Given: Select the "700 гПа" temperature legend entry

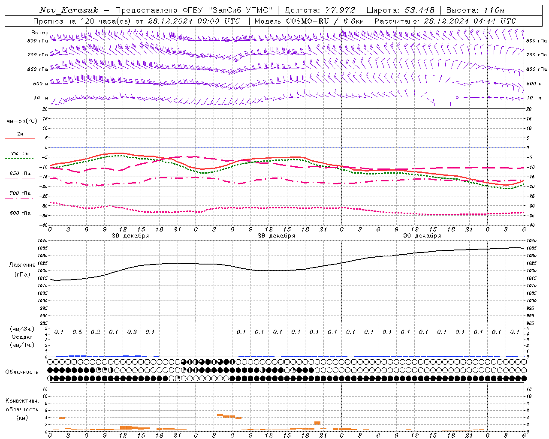Looking at the screenshot, I should click(x=20, y=193).
